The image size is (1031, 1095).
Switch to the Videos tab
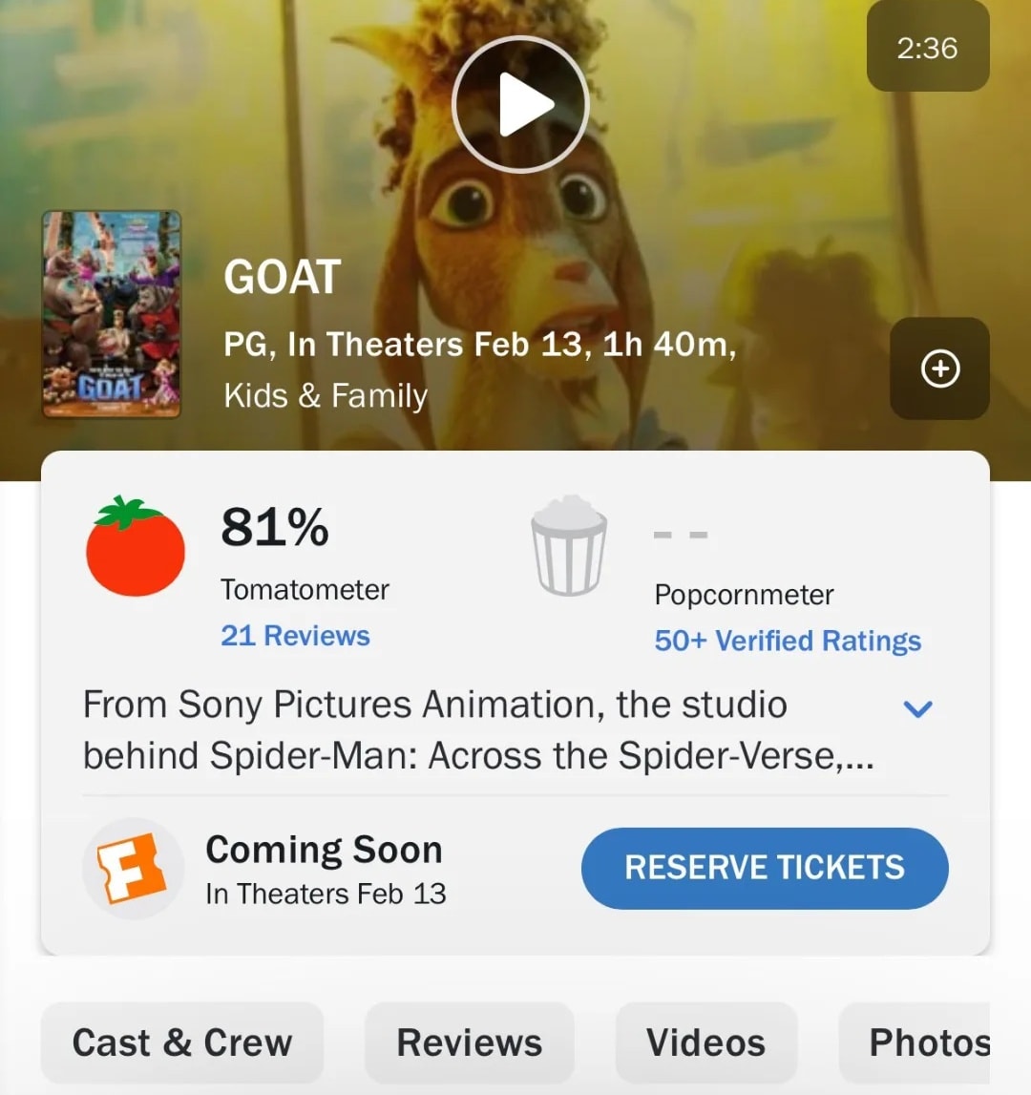point(706,1042)
